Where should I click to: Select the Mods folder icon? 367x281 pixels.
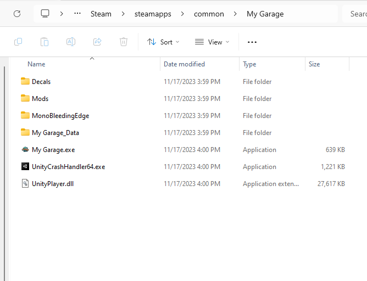pos(25,98)
